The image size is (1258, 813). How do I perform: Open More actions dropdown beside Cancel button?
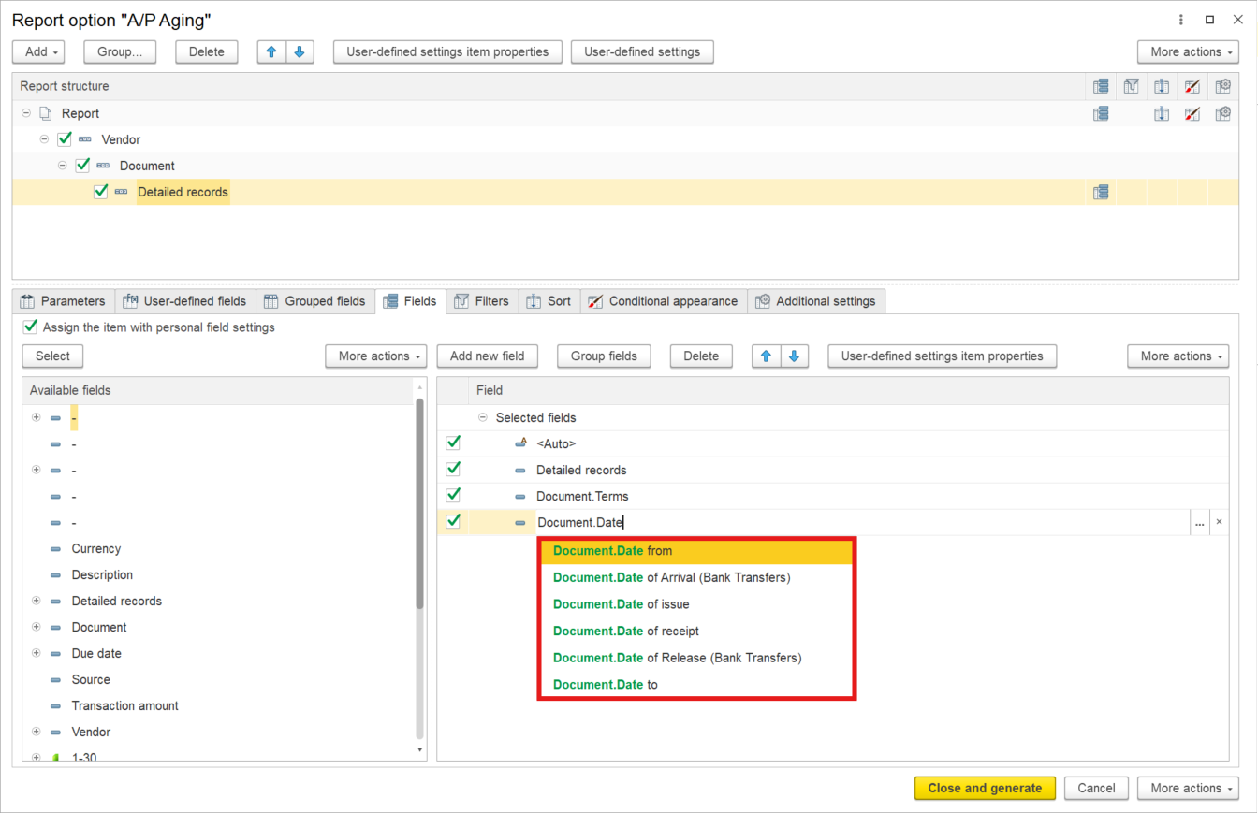click(x=1188, y=789)
